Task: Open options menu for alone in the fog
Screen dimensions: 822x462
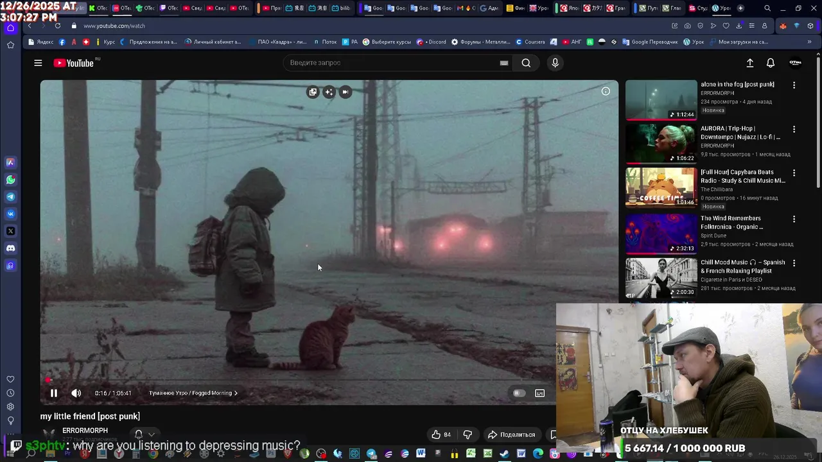Action: point(794,85)
